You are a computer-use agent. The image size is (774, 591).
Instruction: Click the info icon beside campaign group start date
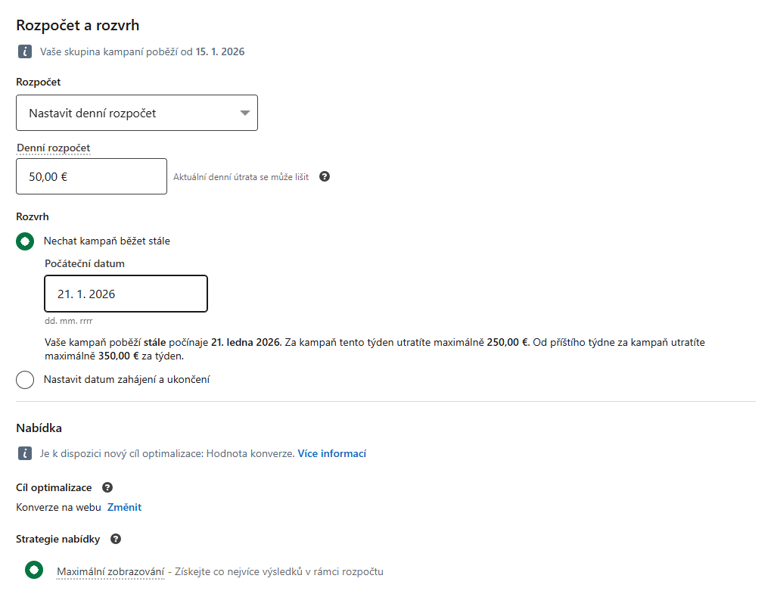25,51
